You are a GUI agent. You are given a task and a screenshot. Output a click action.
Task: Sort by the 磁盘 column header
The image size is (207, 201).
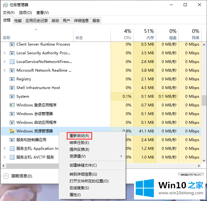(167, 34)
